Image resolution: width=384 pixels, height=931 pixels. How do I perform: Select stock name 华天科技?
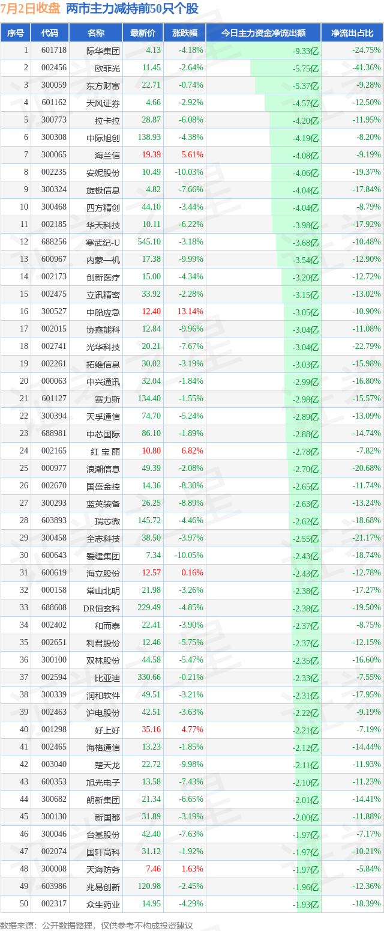point(103,225)
